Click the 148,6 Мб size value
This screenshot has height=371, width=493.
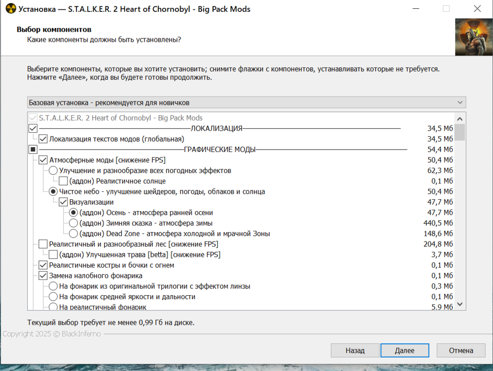(x=438, y=234)
